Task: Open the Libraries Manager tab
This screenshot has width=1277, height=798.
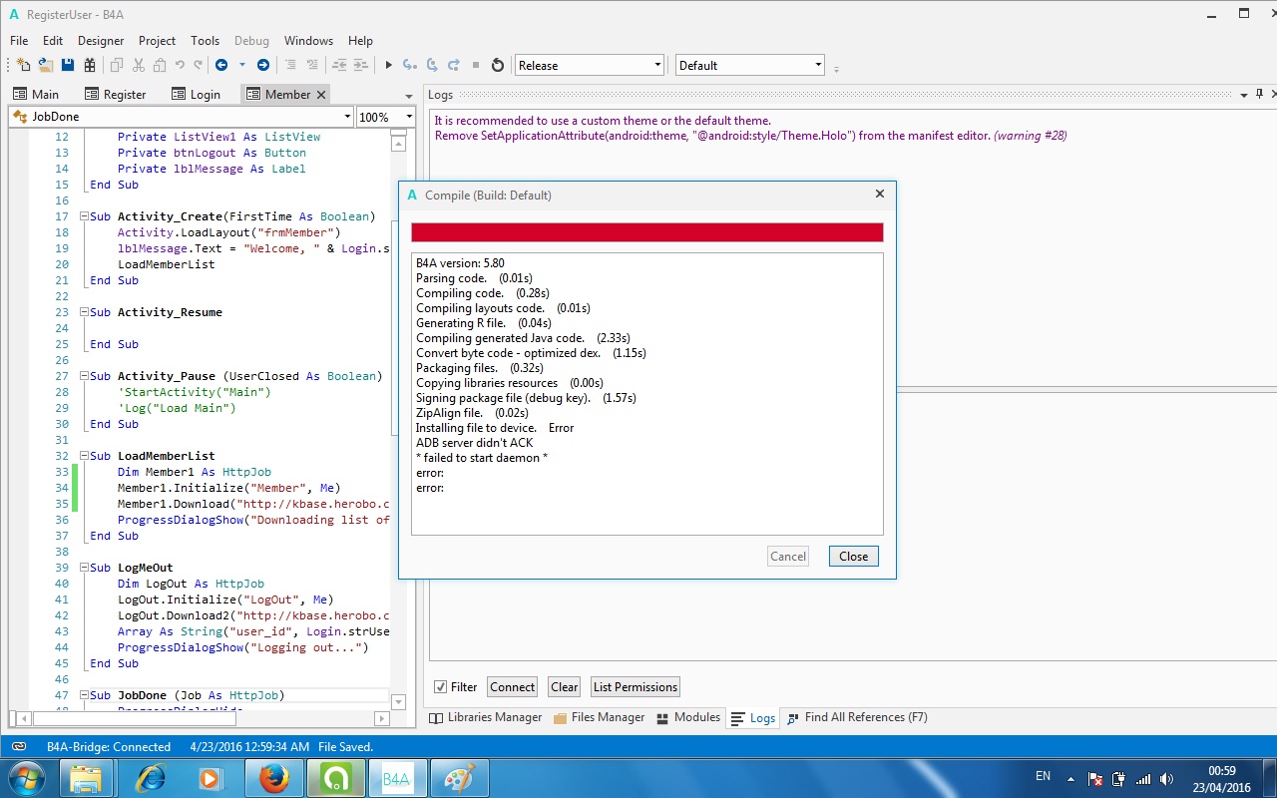Action: click(x=485, y=717)
